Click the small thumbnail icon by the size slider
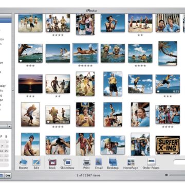 tap(166, 175)
